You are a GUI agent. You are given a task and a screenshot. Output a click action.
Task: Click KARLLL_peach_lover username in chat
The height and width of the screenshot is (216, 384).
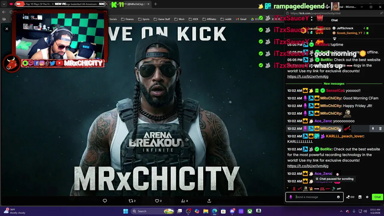pos(345,136)
